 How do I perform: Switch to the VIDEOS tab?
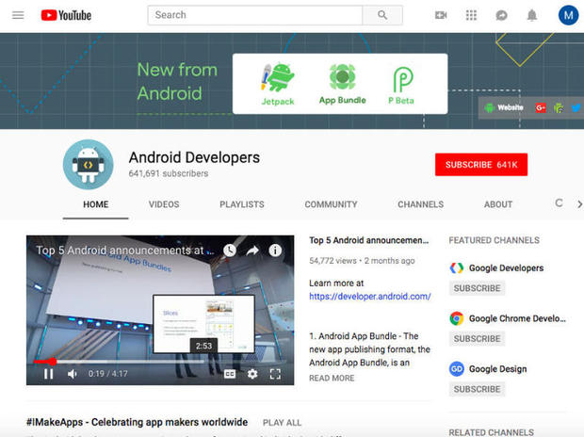164,204
